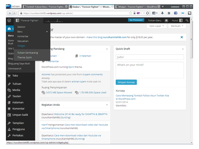Click Simpan Konsep button
This screenshot has height=149, width=199.
(126, 82)
